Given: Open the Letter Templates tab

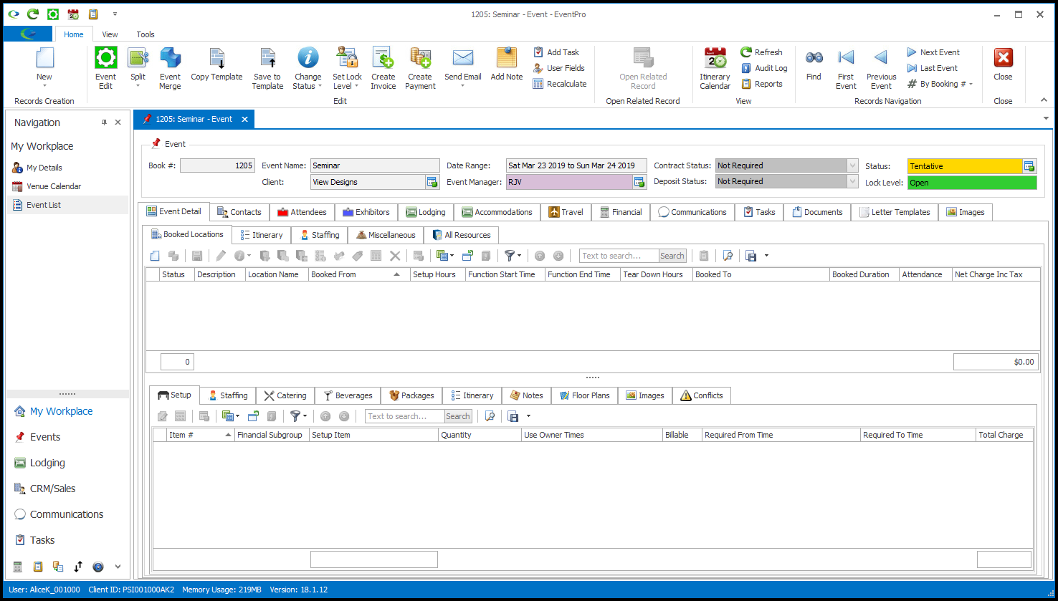Looking at the screenshot, I should 895,212.
